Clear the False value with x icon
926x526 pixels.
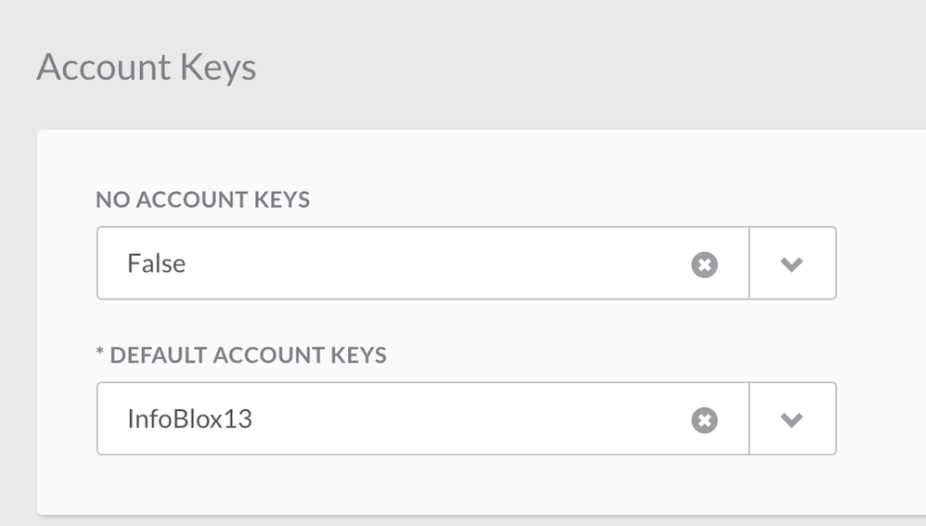[704, 264]
